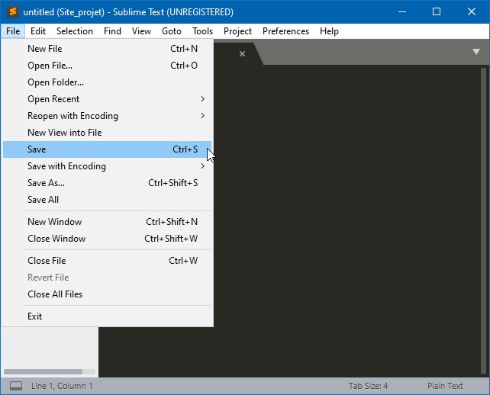This screenshot has height=395, width=490.
Task: Open the Tools menu
Action: (x=202, y=31)
